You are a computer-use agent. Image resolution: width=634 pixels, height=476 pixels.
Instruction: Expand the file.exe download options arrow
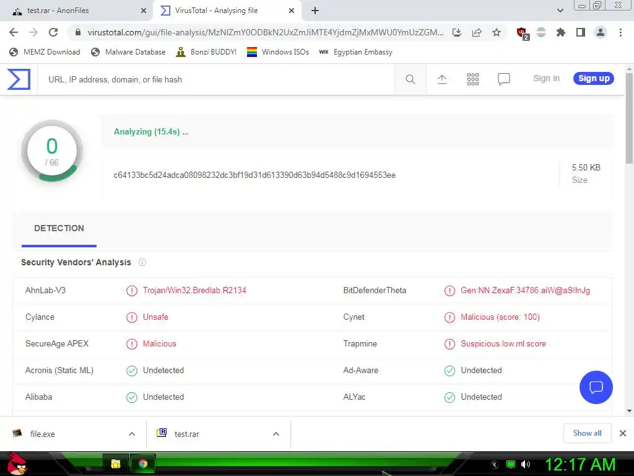pyautogui.click(x=132, y=434)
